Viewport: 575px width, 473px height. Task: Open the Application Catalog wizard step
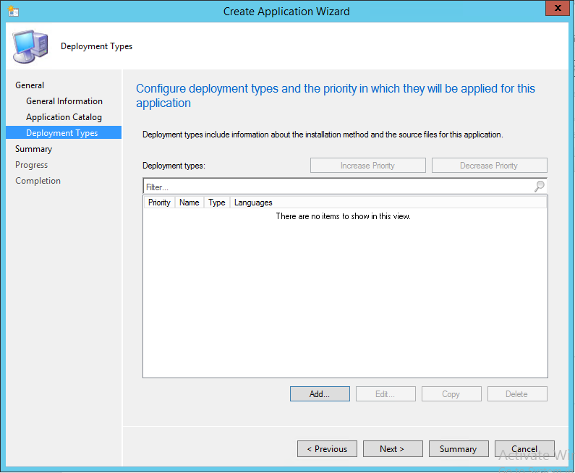click(x=64, y=117)
